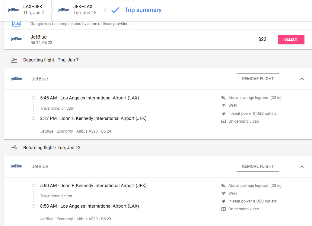Screen dimensions: 312x226
Task: Remove the departing flight B6 24
Action: click(x=258, y=79)
